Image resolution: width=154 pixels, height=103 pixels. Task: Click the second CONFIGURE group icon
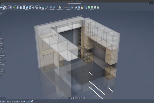[x=54, y=7]
